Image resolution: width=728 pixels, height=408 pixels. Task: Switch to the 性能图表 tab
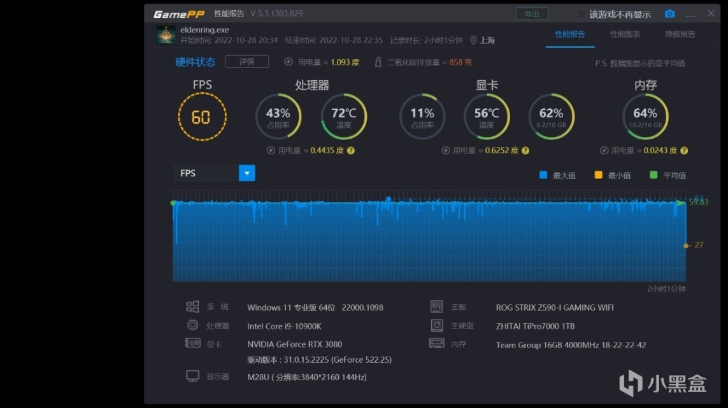(x=625, y=34)
